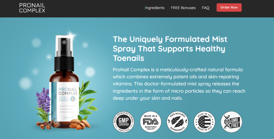The height and width of the screenshot is (139, 274).
Task: Click the Made in USA flag badge
Action: pyautogui.click(x=204, y=122)
